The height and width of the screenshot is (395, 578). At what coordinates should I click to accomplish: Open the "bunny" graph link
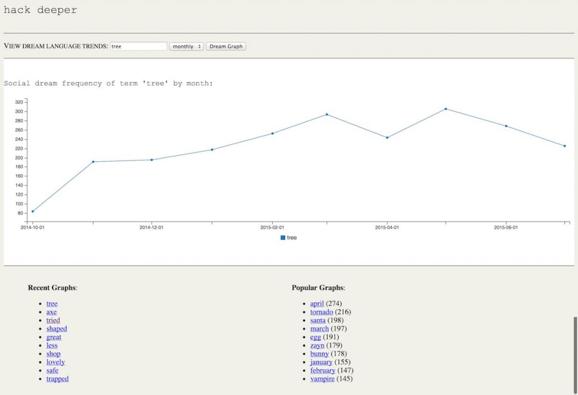[x=319, y=354]
